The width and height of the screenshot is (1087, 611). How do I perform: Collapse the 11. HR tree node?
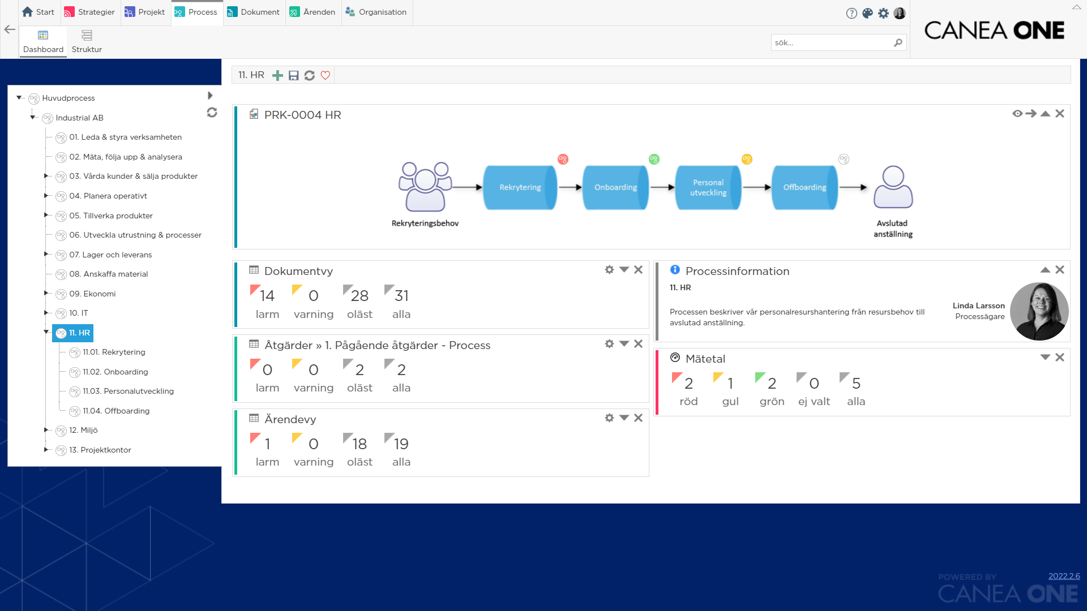46,332
